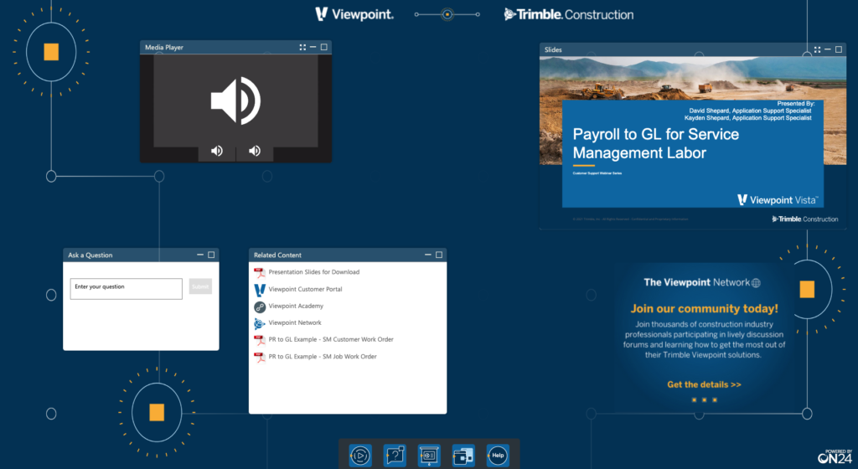
Task: Open Viewpoint Customer Portal link
Action: (x=305, y=289)
